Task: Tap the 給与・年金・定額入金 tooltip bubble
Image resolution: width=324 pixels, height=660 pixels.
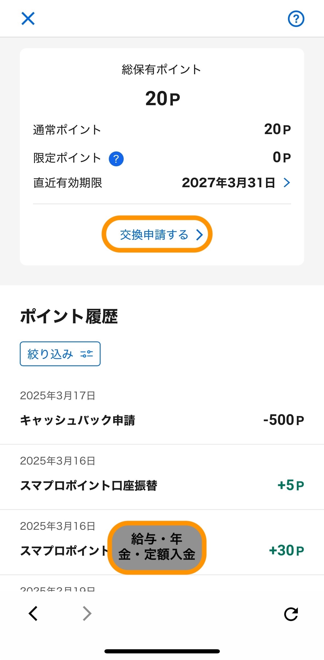Action: coord(157,547)
